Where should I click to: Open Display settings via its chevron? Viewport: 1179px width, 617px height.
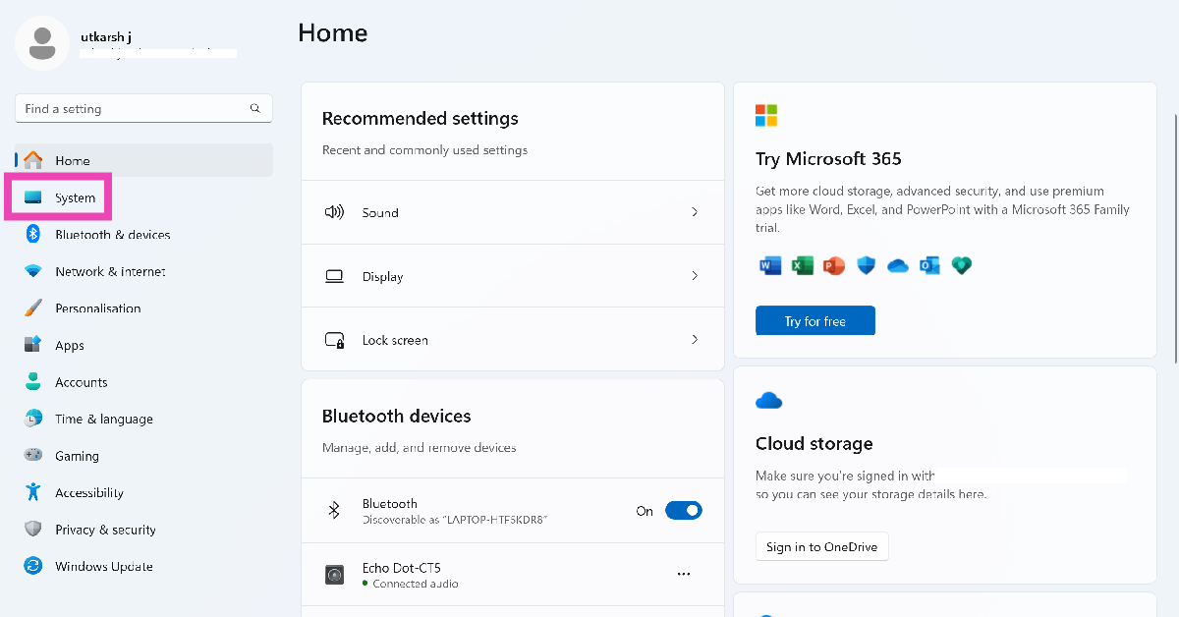click(695, 276)
